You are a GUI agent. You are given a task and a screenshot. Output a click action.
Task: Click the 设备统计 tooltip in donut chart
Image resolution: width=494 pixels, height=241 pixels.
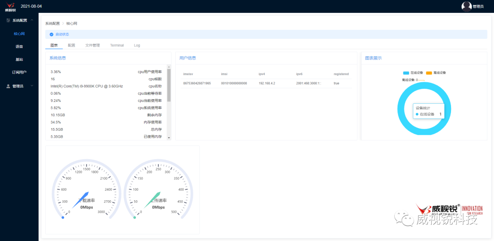tap(429, 111)
